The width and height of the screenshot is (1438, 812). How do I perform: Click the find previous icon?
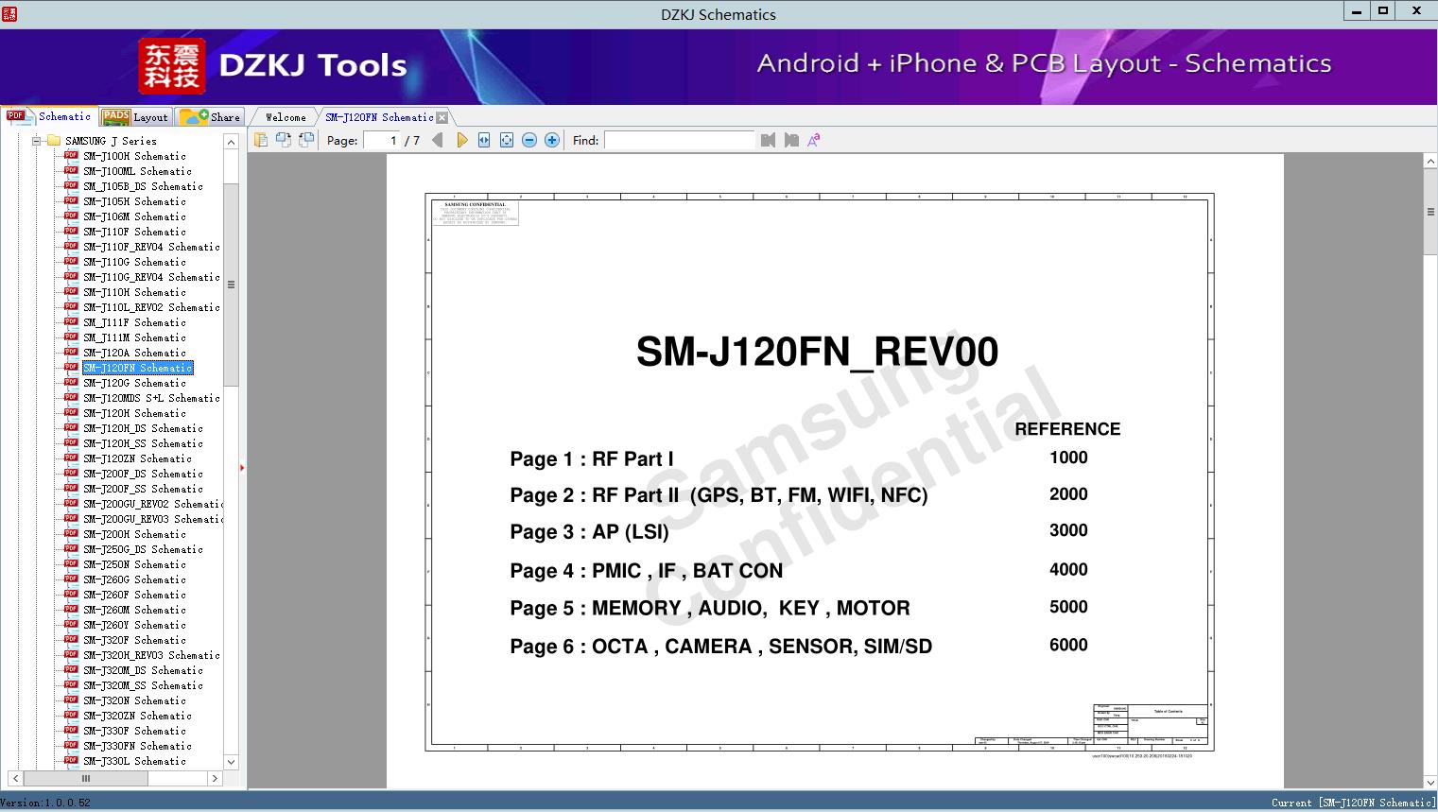click(768, 140)
